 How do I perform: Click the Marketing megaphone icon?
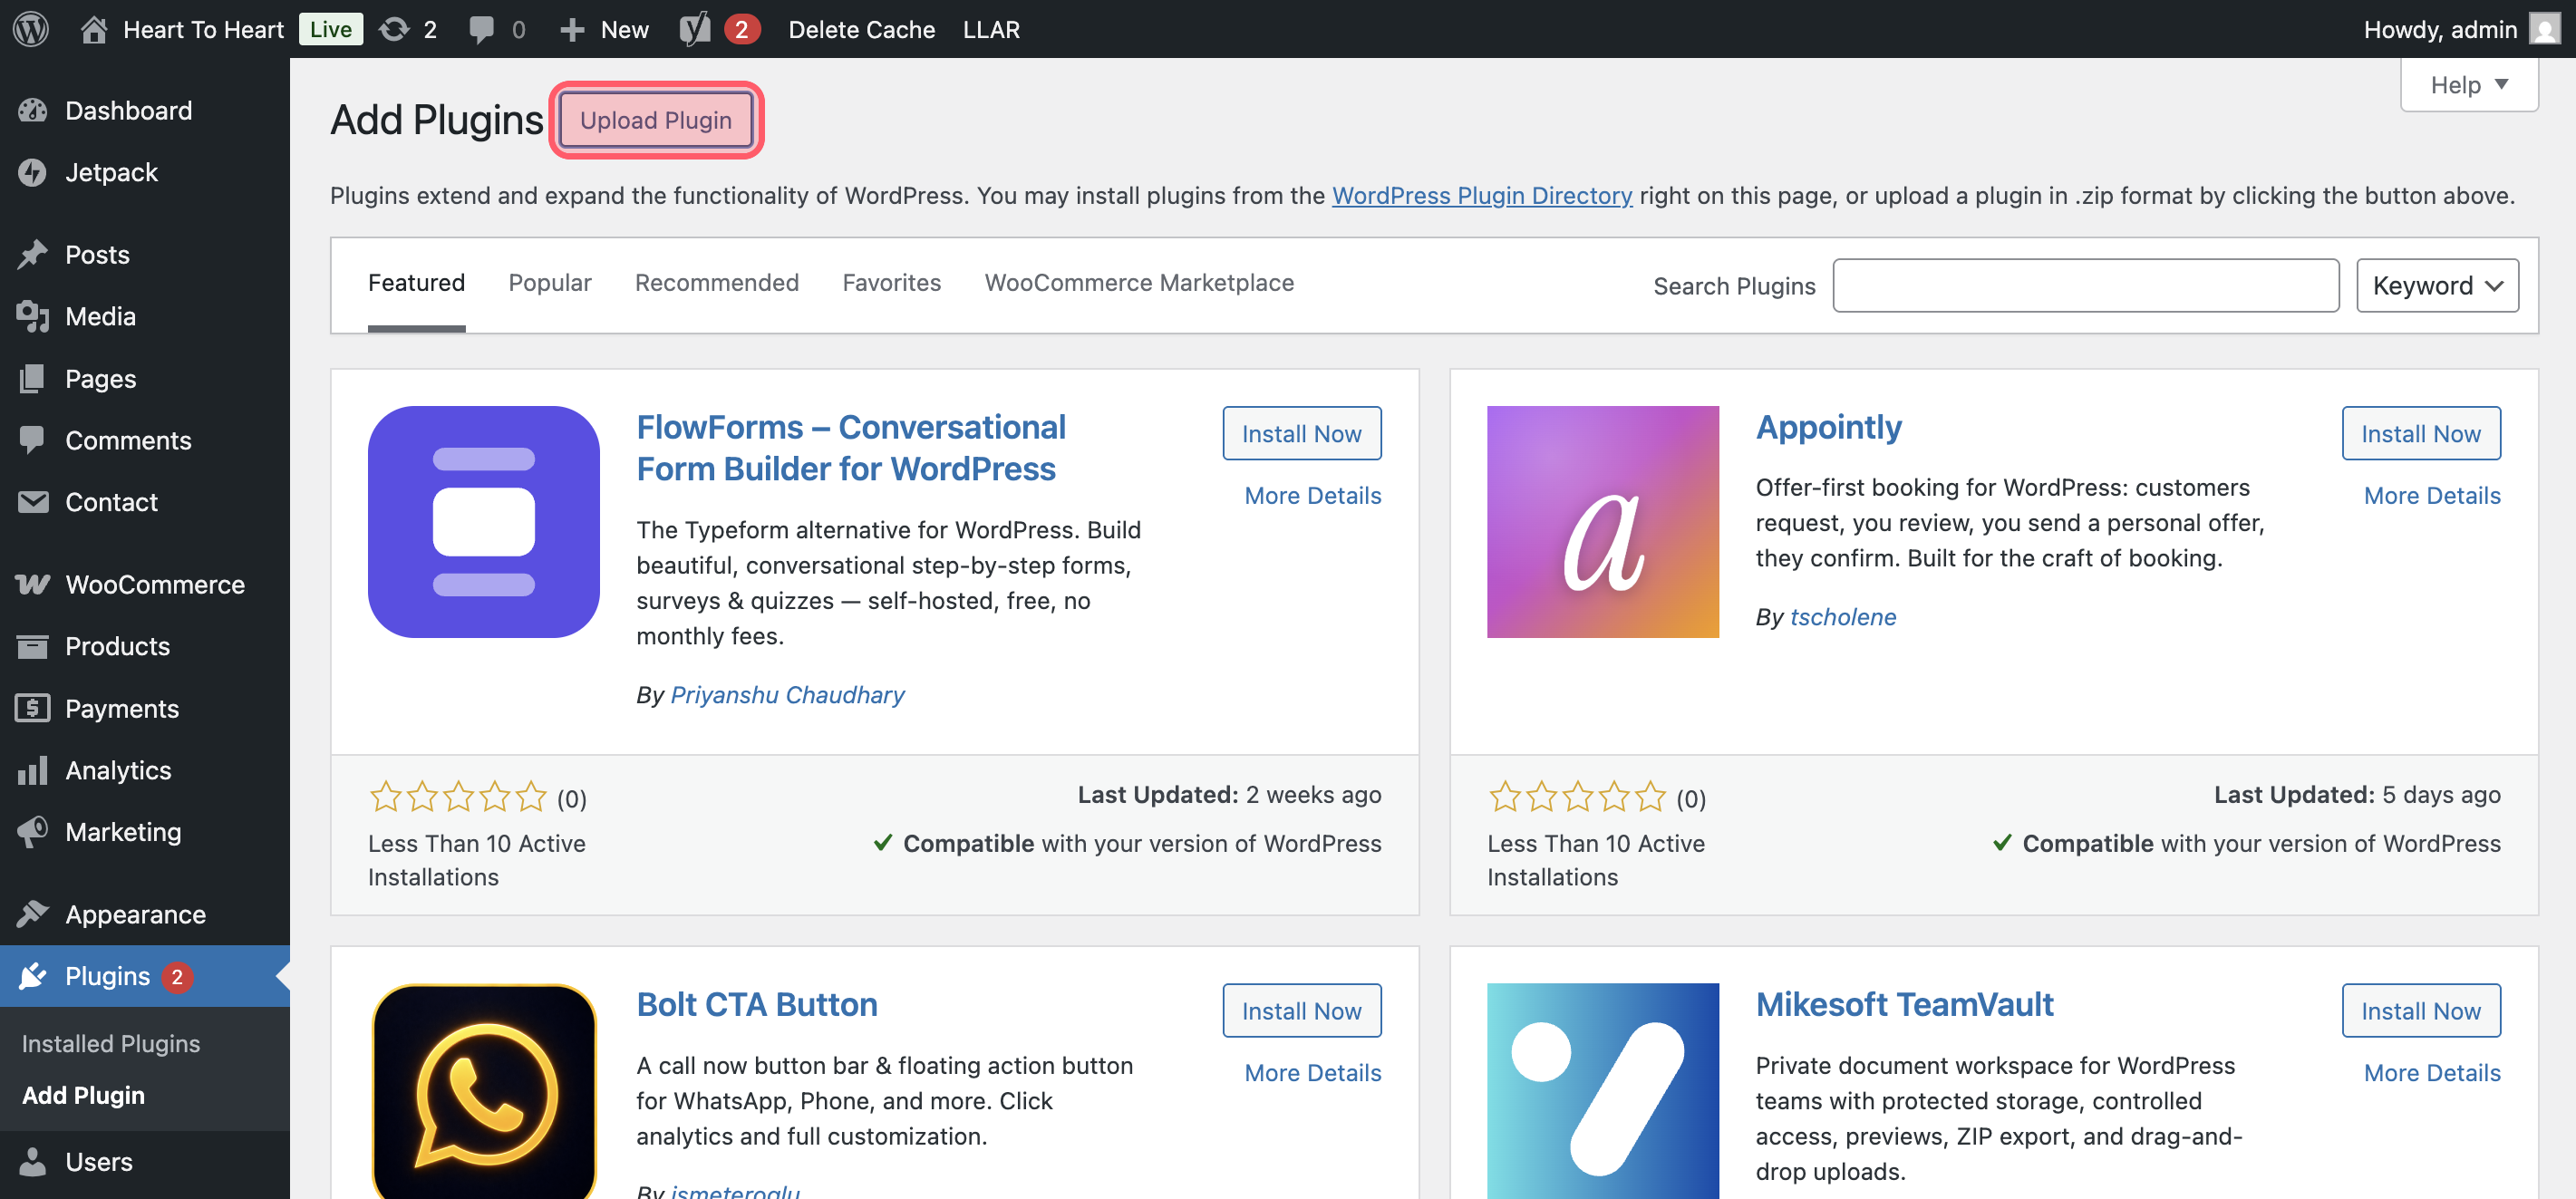click(32, 832)
